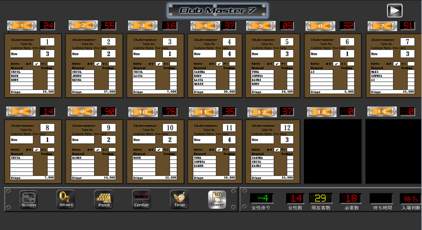Click How many field on table 4 card
The height and width of the screenshot is (230, 422).
coord(229,54)
